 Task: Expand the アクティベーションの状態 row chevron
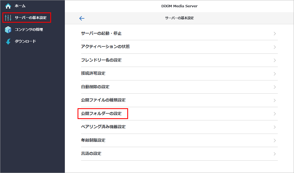pyautogui.click(x=275, y=47)
